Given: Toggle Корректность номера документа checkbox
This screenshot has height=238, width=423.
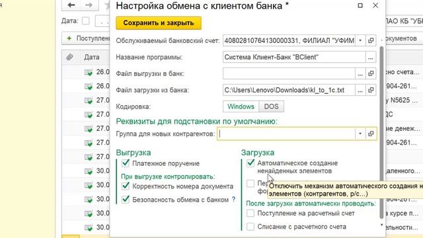Looking at the screenshot, I should pos(126,186).
